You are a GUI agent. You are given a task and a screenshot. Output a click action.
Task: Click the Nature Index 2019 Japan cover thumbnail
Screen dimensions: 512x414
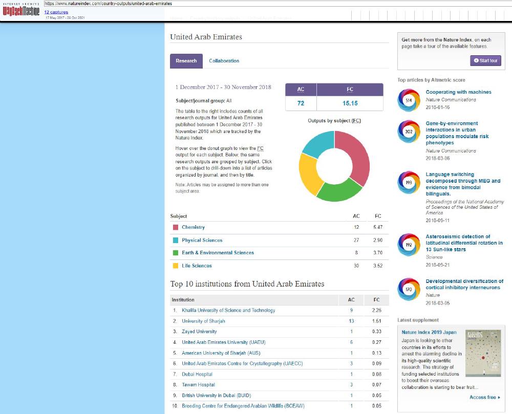[483, 353]
